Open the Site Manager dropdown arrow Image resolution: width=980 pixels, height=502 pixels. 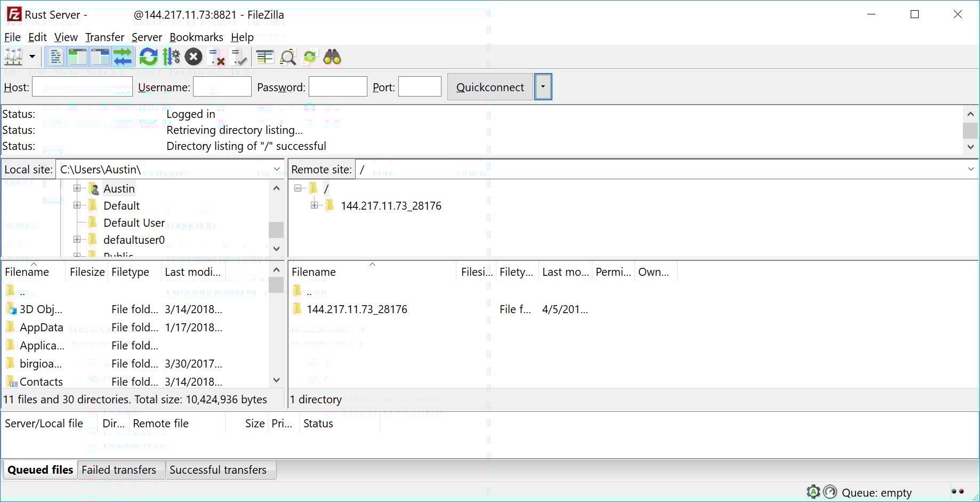tap(32, 57)
